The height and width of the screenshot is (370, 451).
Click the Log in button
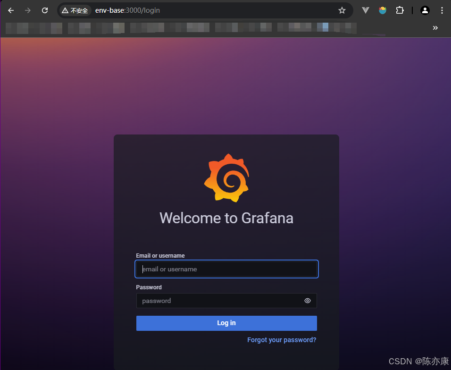click(226, 323)
